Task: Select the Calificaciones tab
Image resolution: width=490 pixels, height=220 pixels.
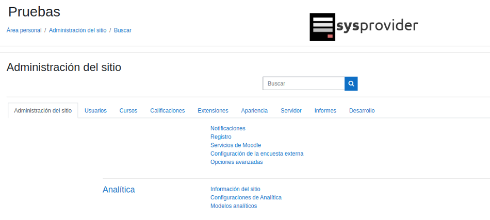Action: (x=167, y=111)
